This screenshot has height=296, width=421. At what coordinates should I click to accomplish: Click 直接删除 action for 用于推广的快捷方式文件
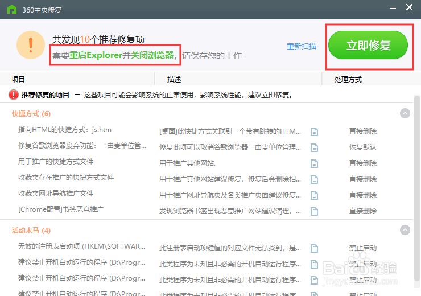pyautogui.click(x=363, y=163)
